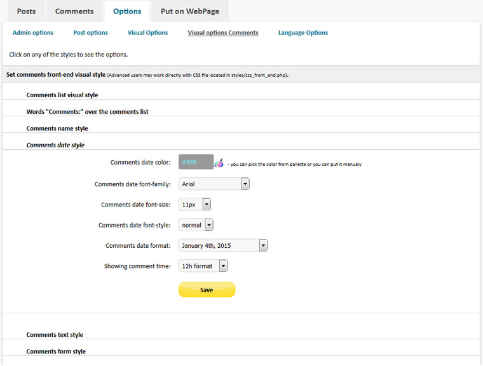Click the 'Set comments front-end visual style' heading

[x=56, y=74]
